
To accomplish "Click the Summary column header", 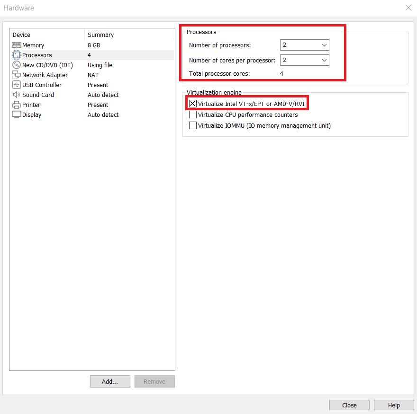I will (101, 35).
